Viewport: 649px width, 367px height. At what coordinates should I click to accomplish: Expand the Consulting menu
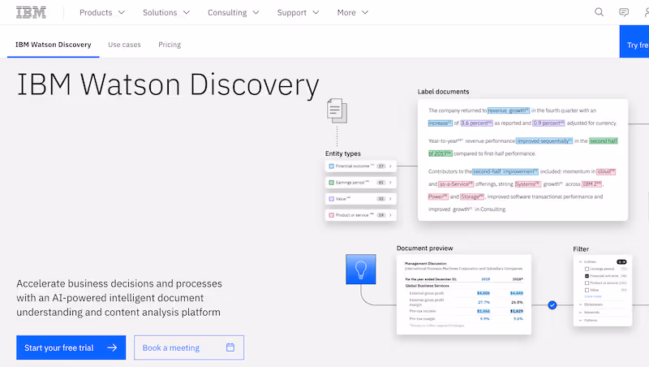click(x=234, y=12)
